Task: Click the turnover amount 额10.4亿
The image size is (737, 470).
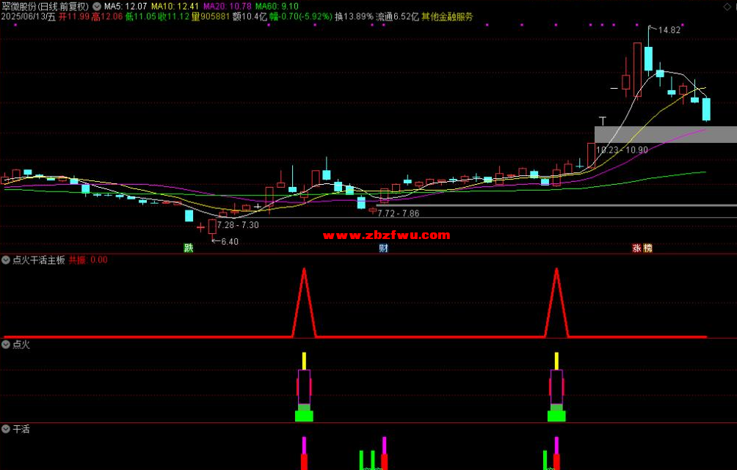Action: click(x=250, y=17)
